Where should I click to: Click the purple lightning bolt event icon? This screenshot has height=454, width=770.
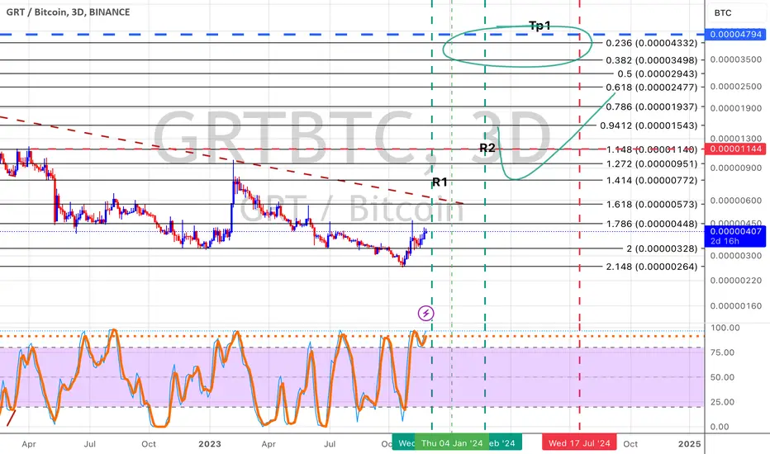425,313
